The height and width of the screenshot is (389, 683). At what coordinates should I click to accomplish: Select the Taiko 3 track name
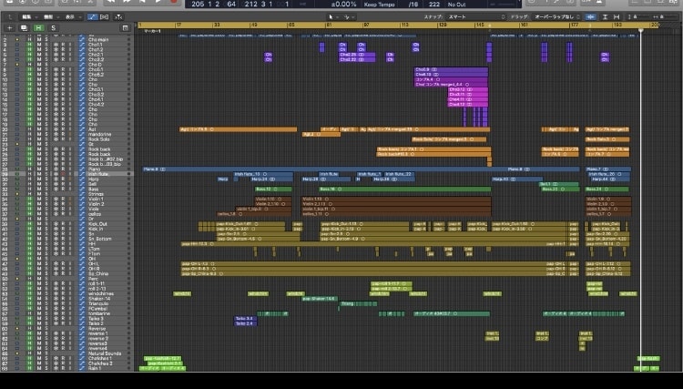tap(96, 319)
